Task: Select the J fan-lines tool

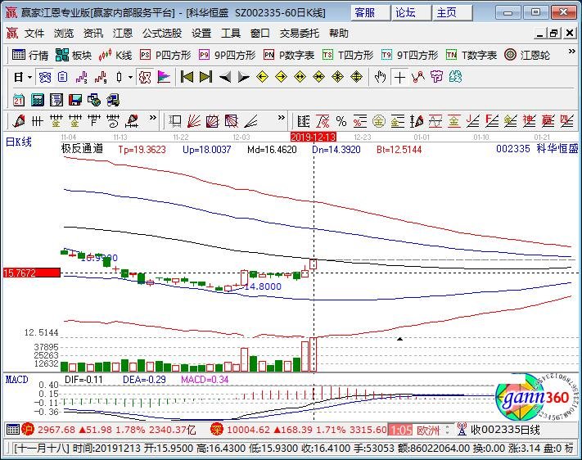Action: [x=473, y=121]
